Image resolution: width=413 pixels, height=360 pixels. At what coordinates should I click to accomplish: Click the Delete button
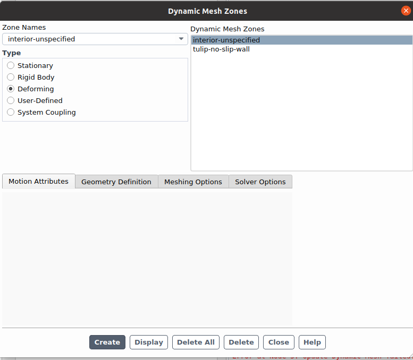[241, 342]
